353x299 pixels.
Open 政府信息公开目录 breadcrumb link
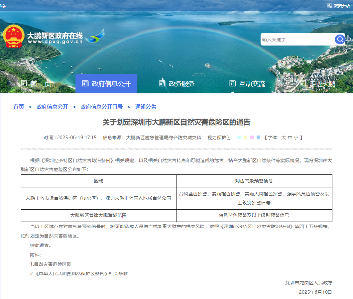click(102, 107)
